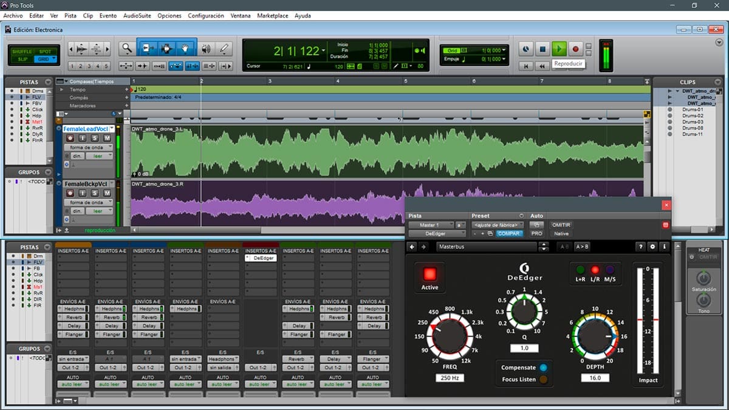Open DeEdger plugin help question mark

click(640, 247)
